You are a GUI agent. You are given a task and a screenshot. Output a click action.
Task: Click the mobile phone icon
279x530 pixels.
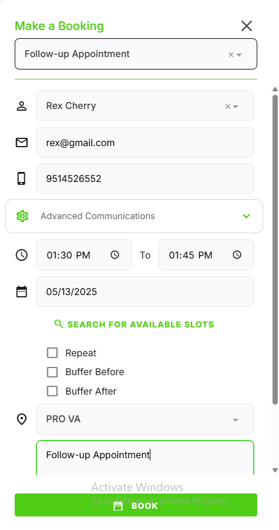21,178
